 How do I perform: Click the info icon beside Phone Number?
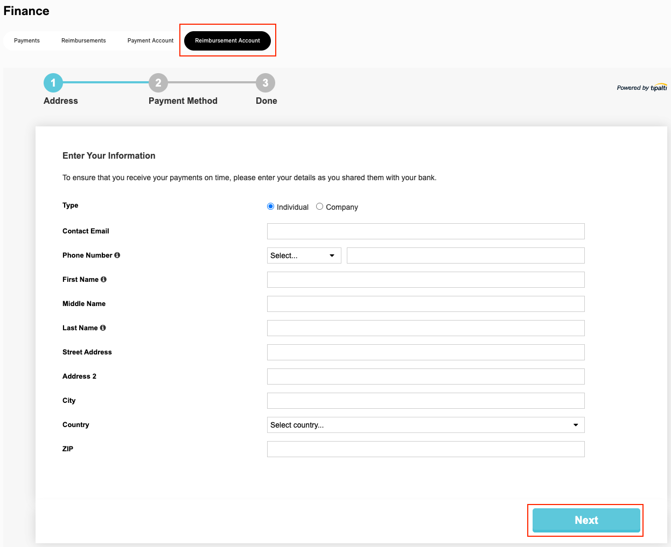117,255
